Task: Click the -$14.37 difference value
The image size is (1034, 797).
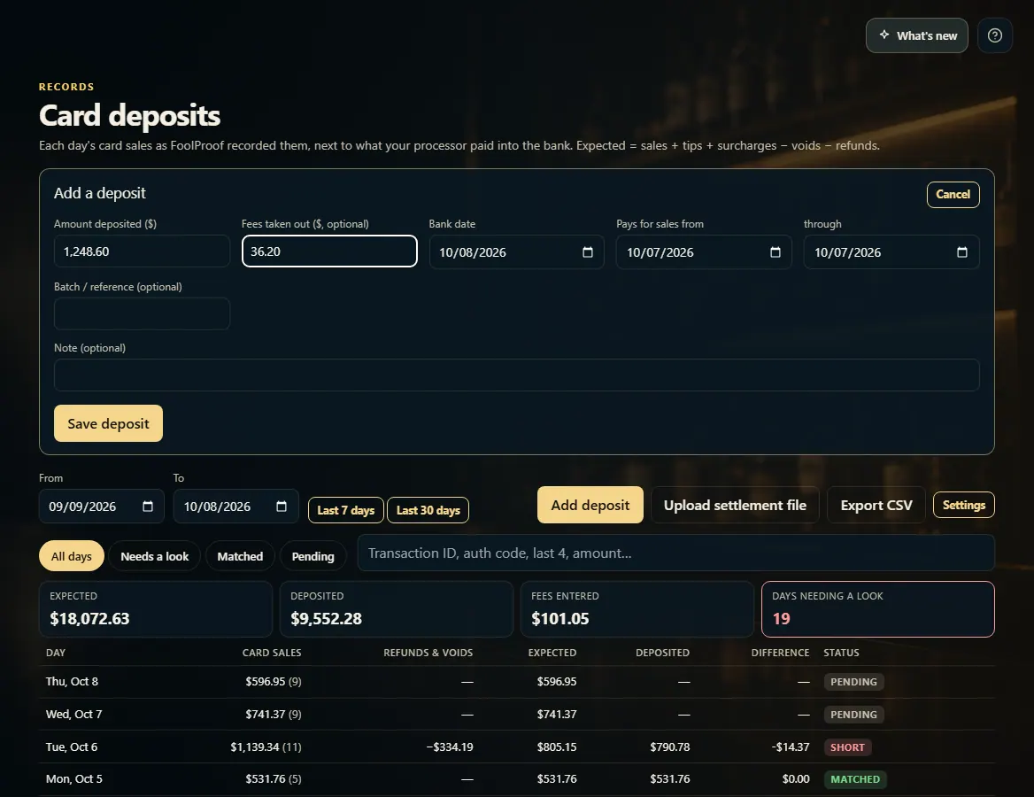Action: 790,747
